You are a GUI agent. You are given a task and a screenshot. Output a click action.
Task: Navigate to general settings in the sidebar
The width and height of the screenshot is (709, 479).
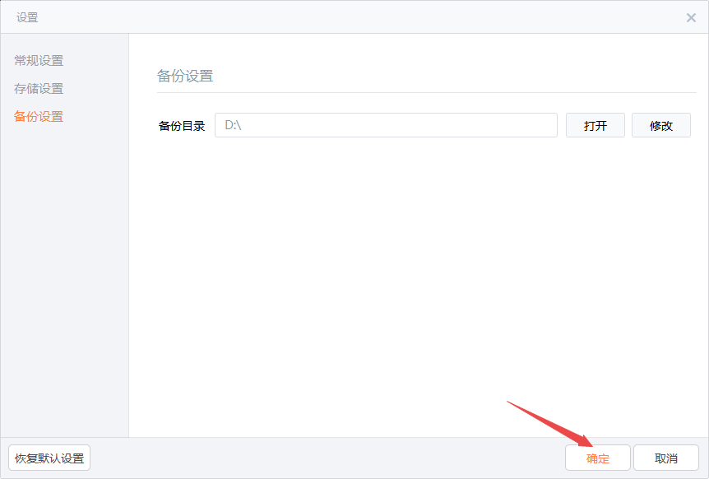(x=38, y=60)
